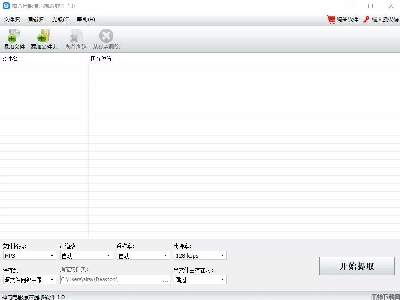
Task: Click the browse (...) button beside folder path
Action: 166,280
